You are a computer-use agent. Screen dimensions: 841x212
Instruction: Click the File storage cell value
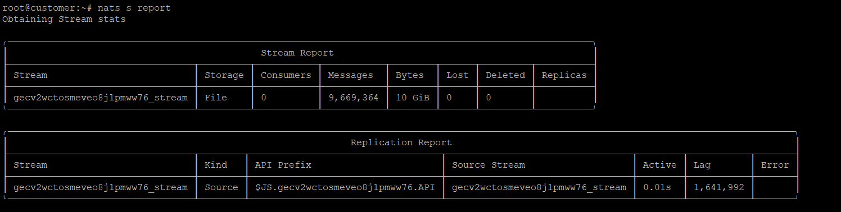216,98
